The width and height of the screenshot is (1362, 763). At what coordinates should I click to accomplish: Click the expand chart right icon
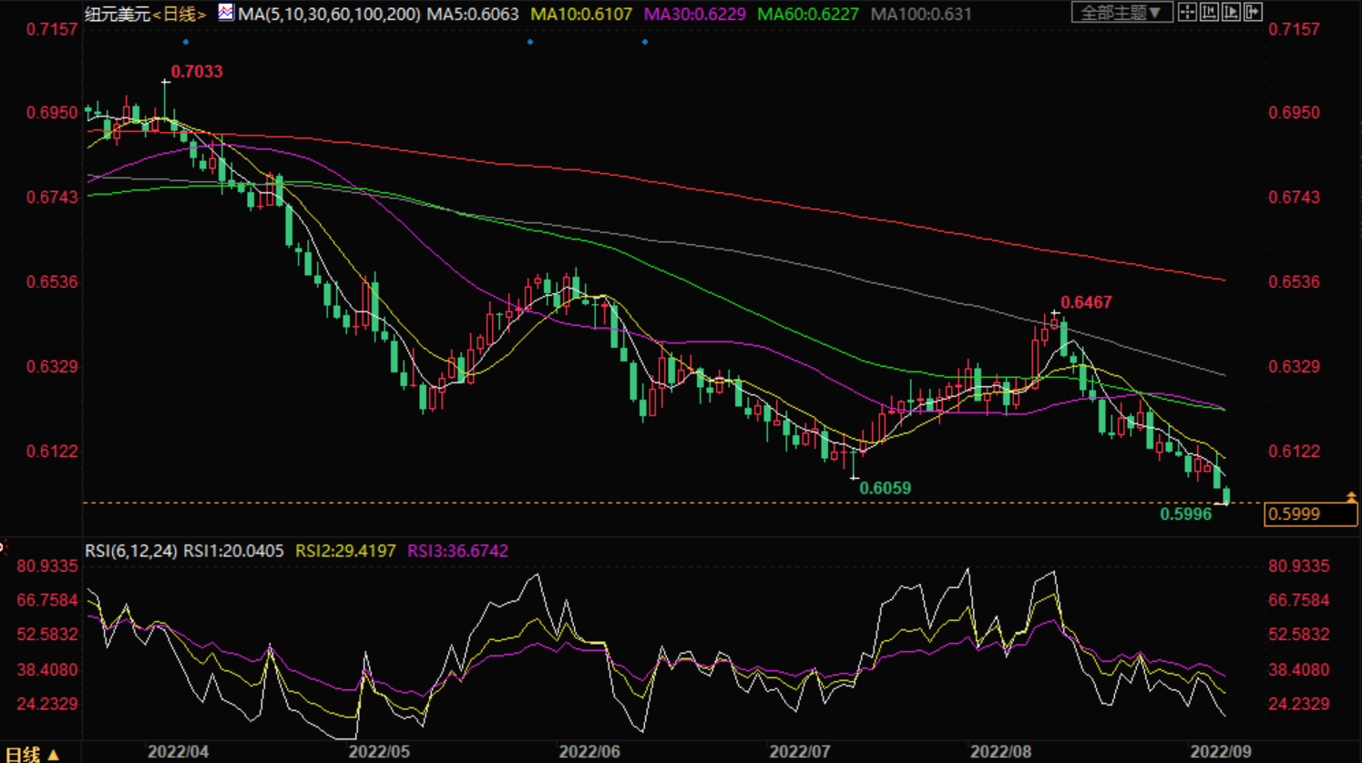tap(1253, 13)
